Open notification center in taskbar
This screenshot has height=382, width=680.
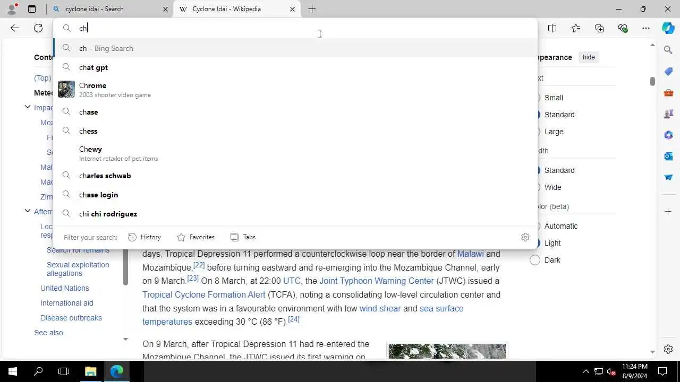coord(663,371)
